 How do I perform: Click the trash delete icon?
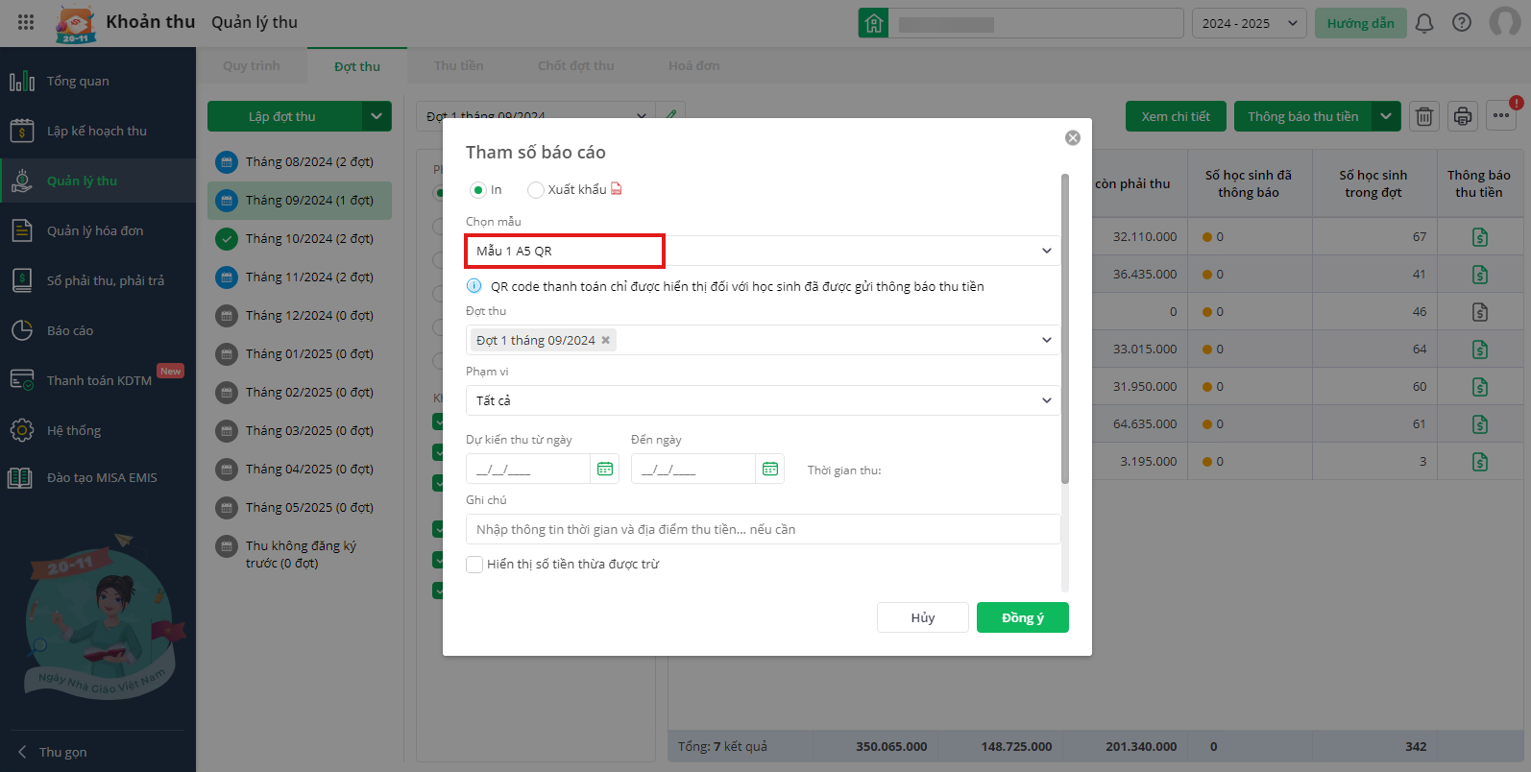(x=1424, y=116)
